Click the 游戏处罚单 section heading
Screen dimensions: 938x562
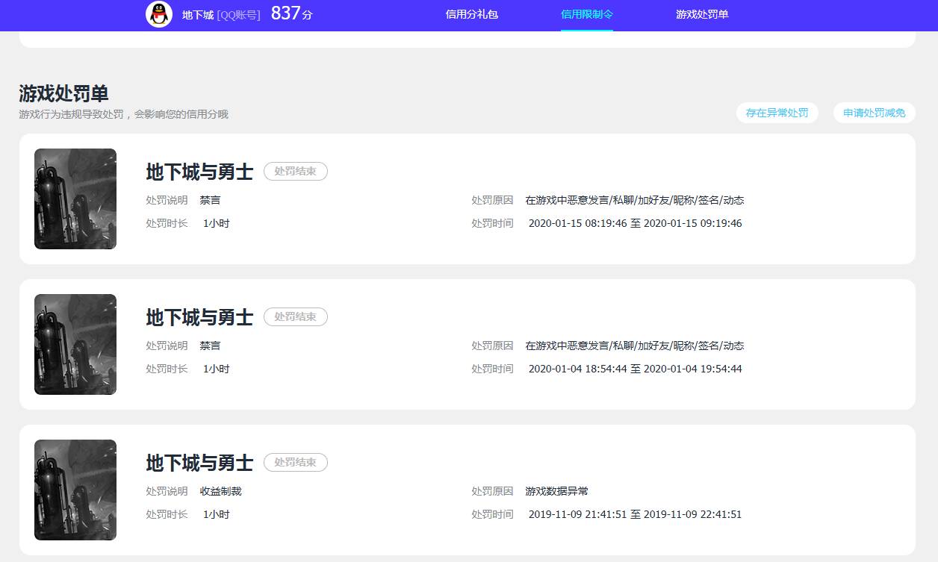[x=64, y=93]
